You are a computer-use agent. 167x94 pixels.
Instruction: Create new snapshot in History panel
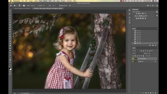[x=153, y=45]
